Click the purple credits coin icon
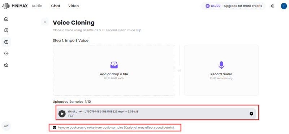289x134 pixels. (207, 6)
